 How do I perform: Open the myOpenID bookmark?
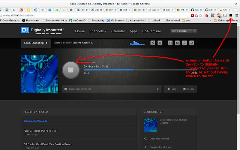tap(77, 21)
